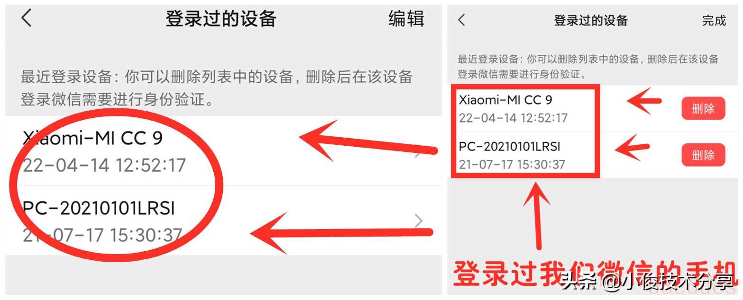
Task: Tap the back arrow beside the 编辑 screen title
Action: [26, 18]
